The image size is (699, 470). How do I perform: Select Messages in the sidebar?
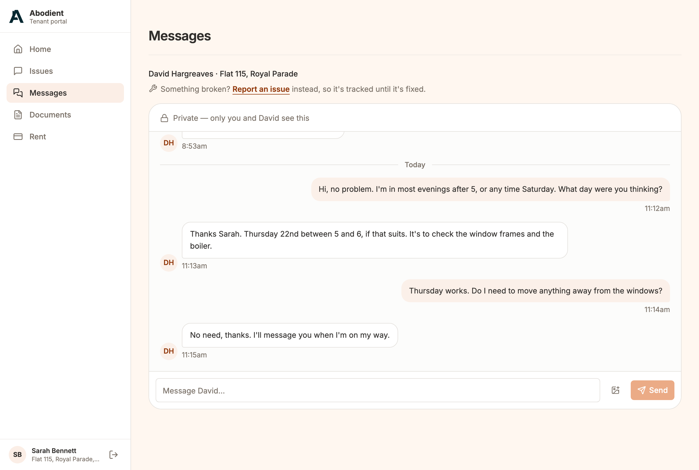[x=65, y=93]
